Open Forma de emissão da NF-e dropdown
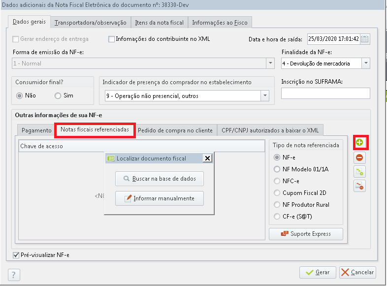 coord(270,64)
